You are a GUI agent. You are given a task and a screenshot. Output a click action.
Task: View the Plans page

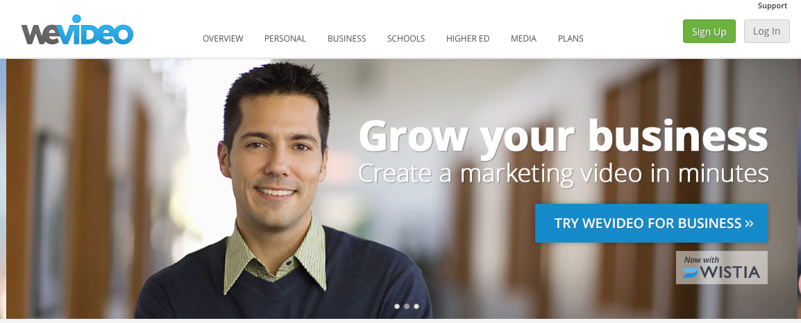(571, 38)
